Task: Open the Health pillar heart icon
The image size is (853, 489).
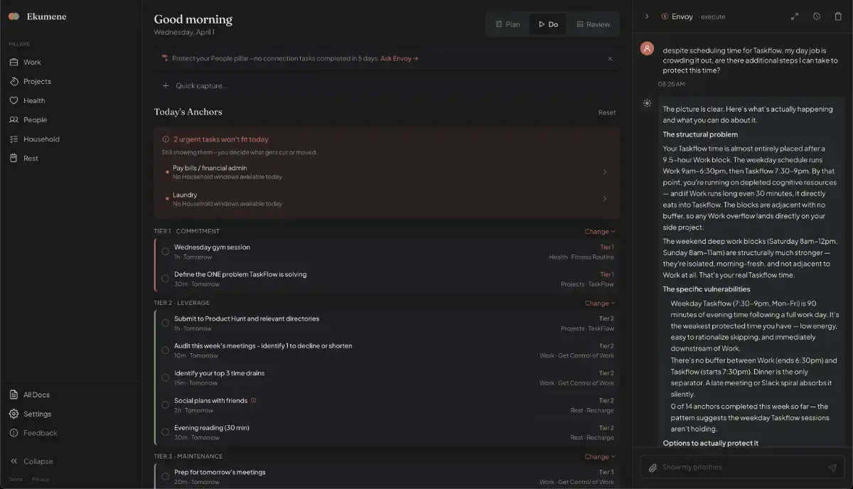Action: pyautogui.click(x=14, y=101)
